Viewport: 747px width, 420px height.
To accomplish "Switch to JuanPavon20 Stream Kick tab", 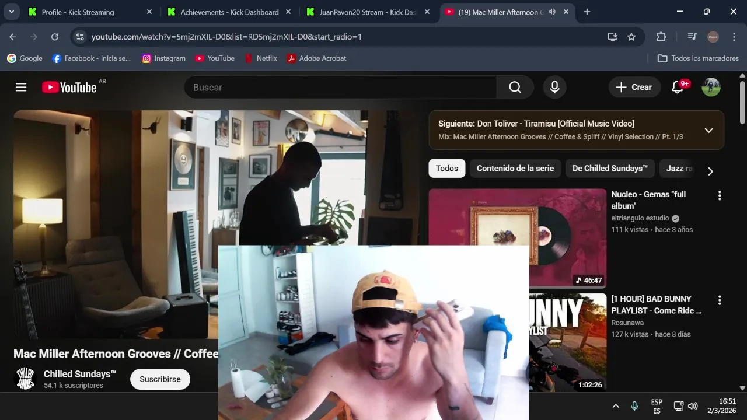I will pyautogui.click(x=368, y=12).
